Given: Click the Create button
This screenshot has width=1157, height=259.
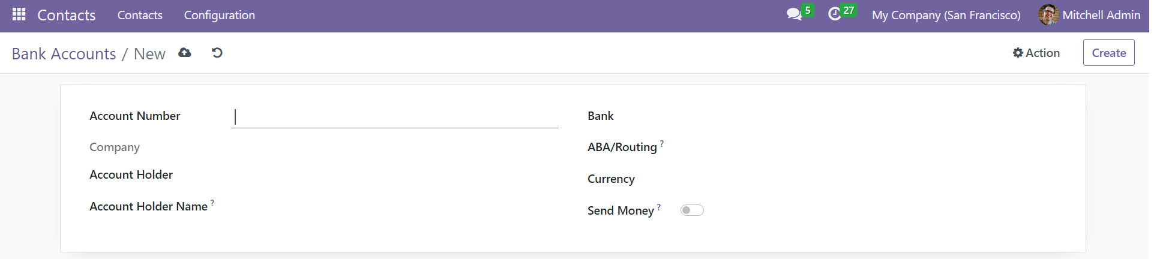Looking at the screenshot, I should pyautogui.click(x=1108, y=53).
